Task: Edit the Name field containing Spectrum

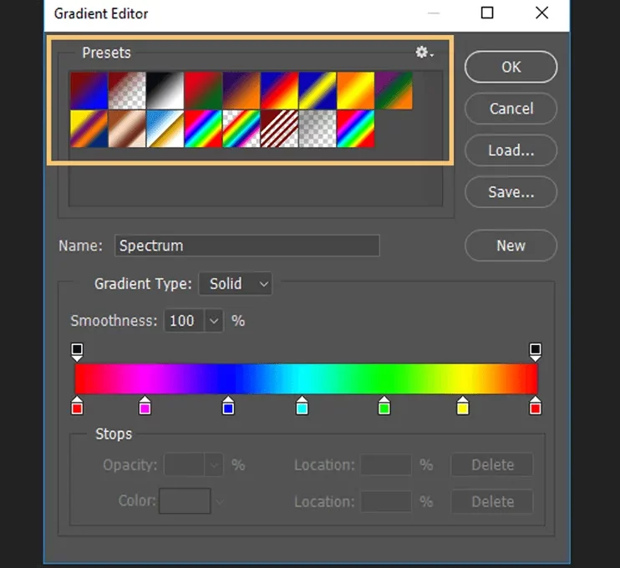Action: (247, 246)
